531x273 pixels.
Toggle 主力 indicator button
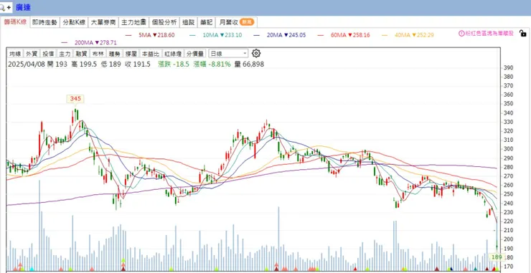[x=65, y=54]
